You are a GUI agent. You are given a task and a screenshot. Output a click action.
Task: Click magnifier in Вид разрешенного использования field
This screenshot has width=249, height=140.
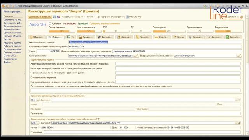point(240,56)
